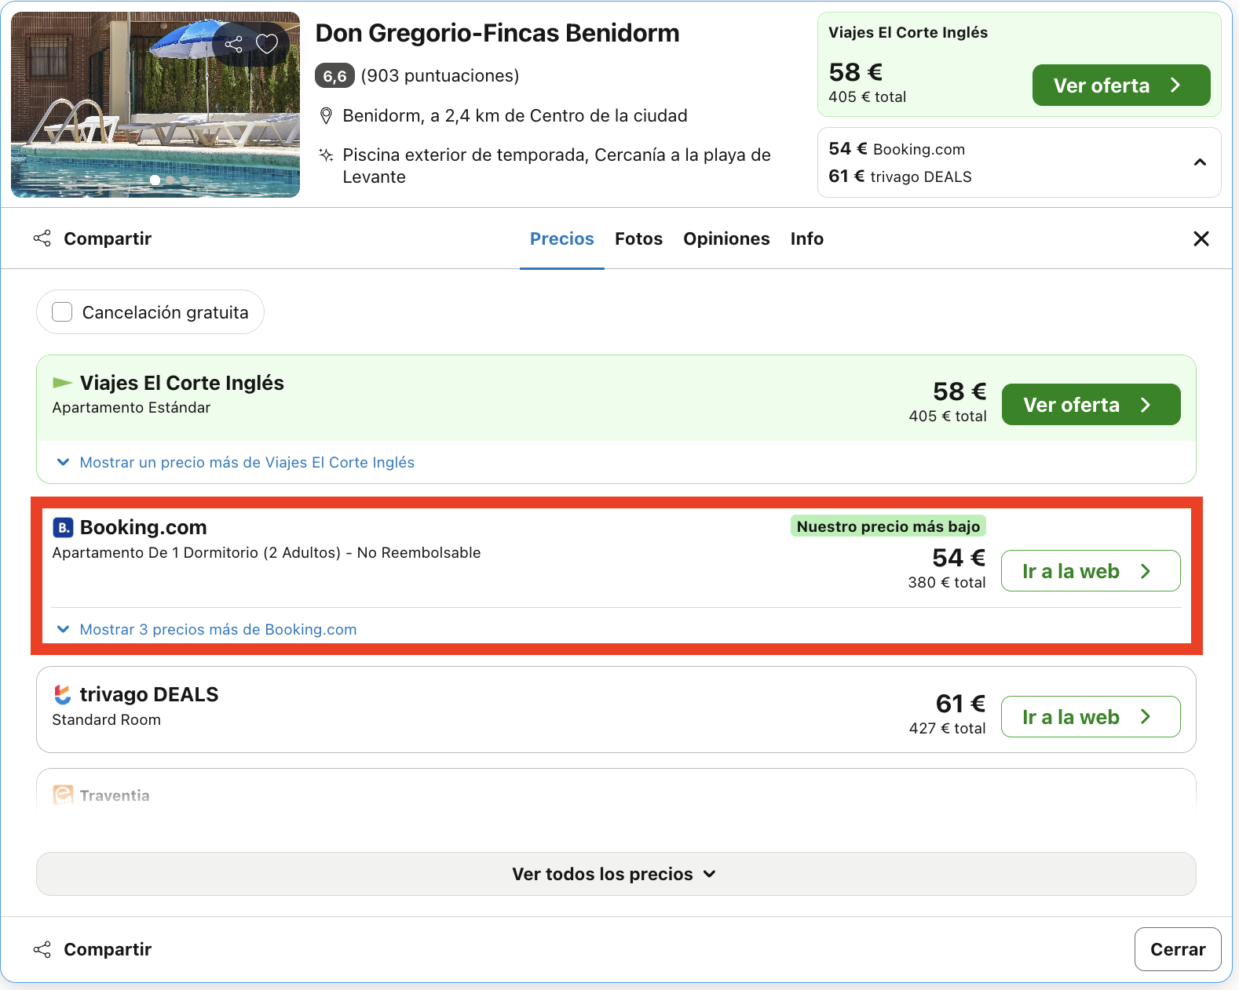Click the hotel title Don Gregorio-Fincas Benidorm

(497, 33)
